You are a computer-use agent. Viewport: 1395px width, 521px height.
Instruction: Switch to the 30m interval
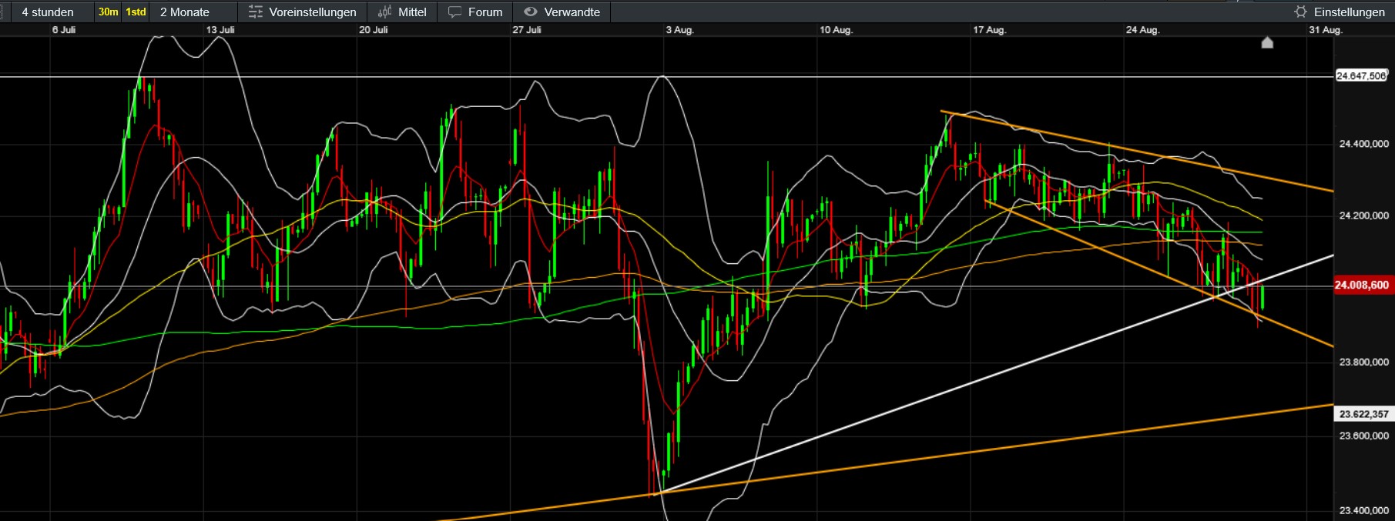[x=108, y=12]
